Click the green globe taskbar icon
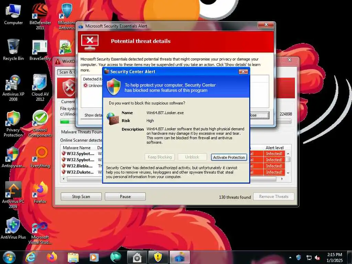 (x=115, y=257)
